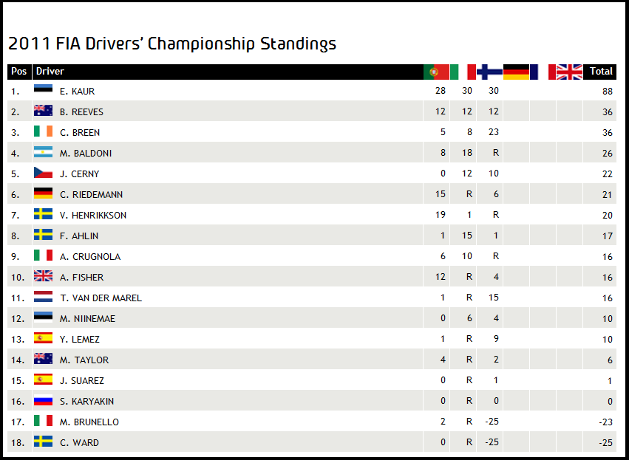
Task: Click the Germany flag column header
Action: pos(516,72)
